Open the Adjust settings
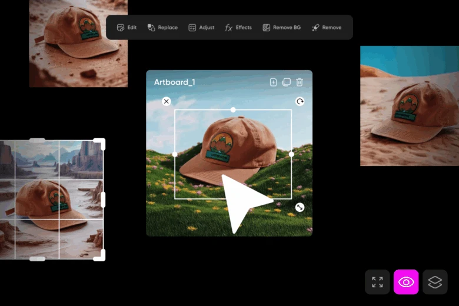Image resolution: width=459 pixels, height=306 pixels. tap(201, 28)
